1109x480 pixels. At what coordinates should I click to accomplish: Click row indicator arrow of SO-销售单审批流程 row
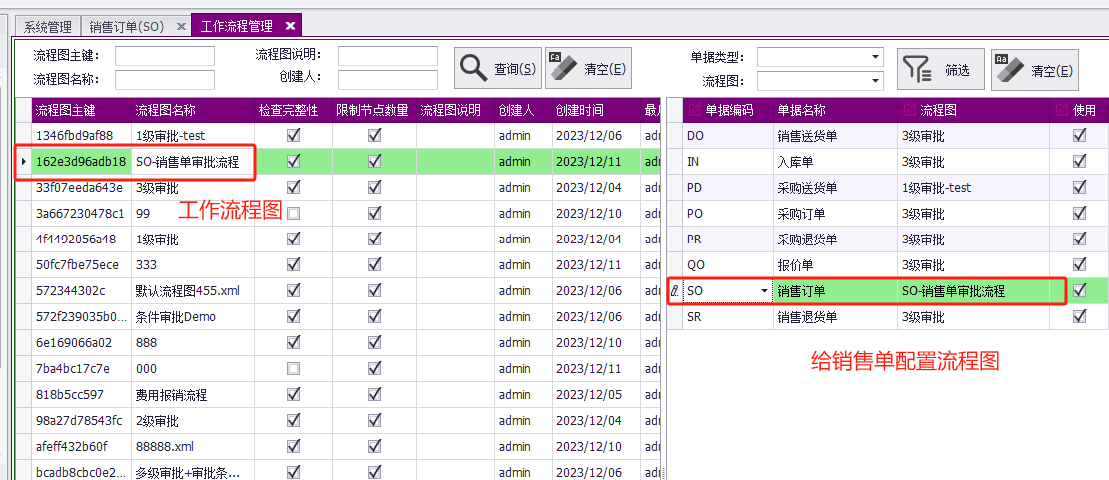click(x=24, y=162)
